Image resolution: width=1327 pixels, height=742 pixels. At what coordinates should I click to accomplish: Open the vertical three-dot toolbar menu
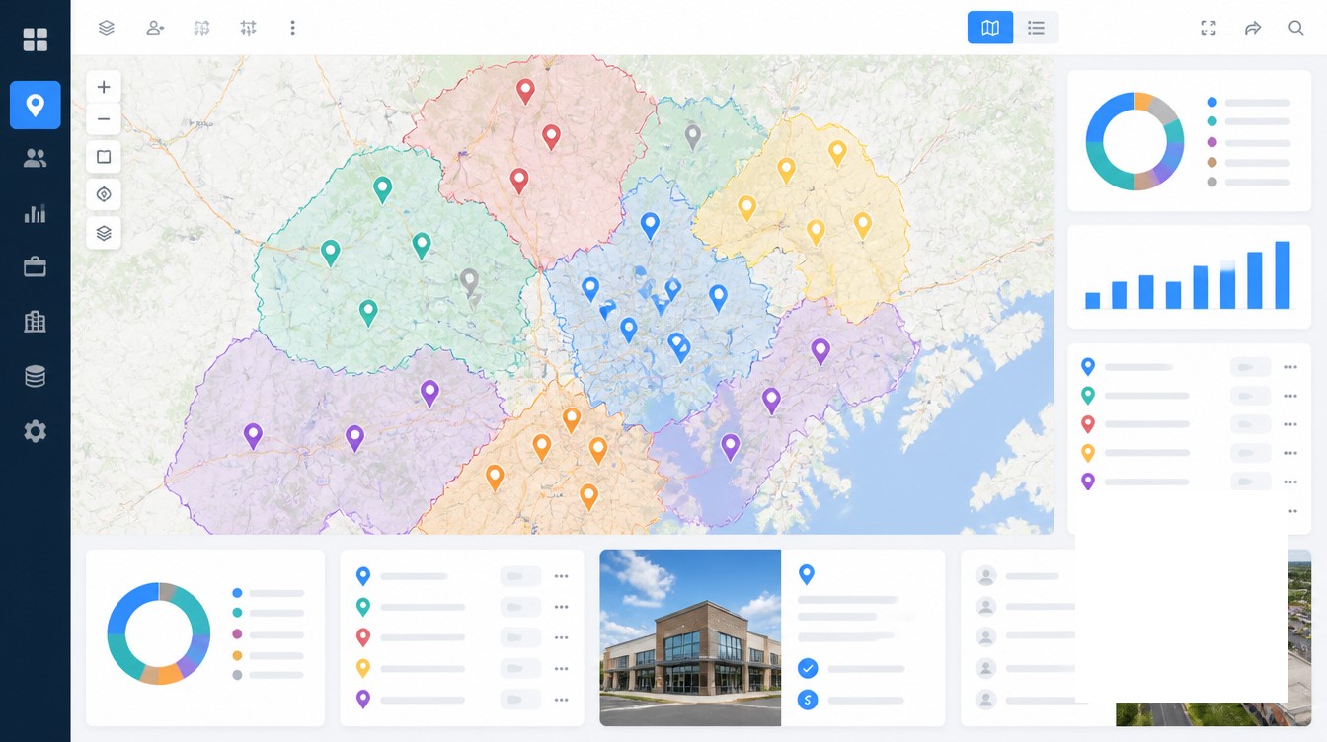pos(292,28)
